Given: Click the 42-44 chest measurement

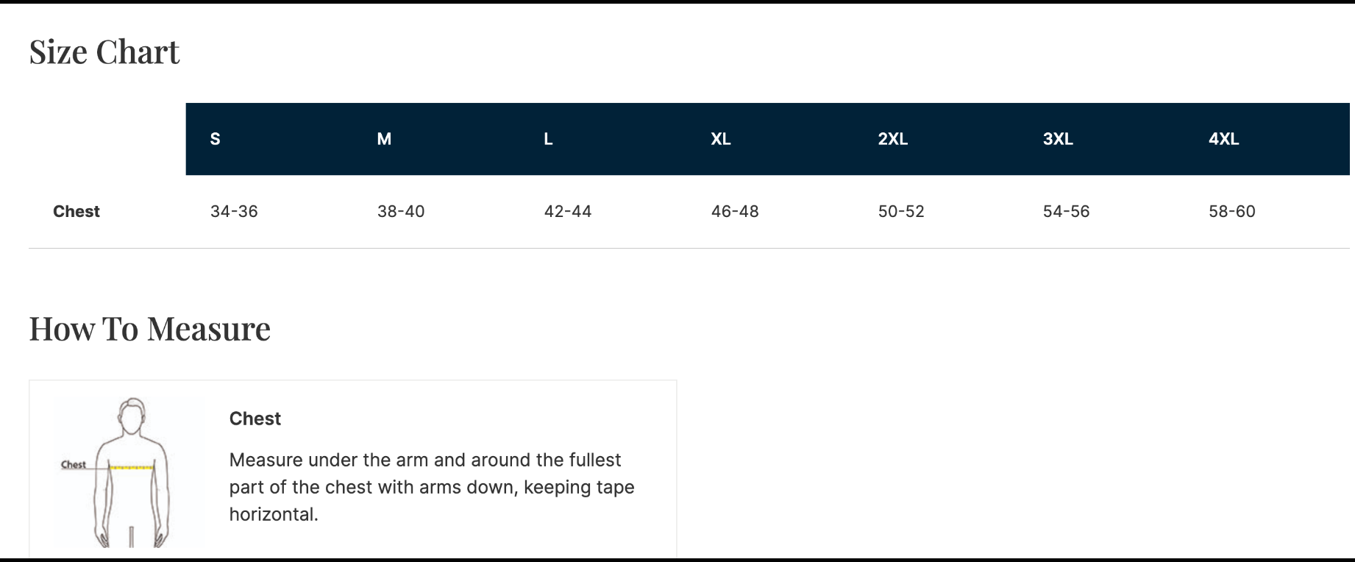Looking at the screenshot, I should [x=568, y=212].
